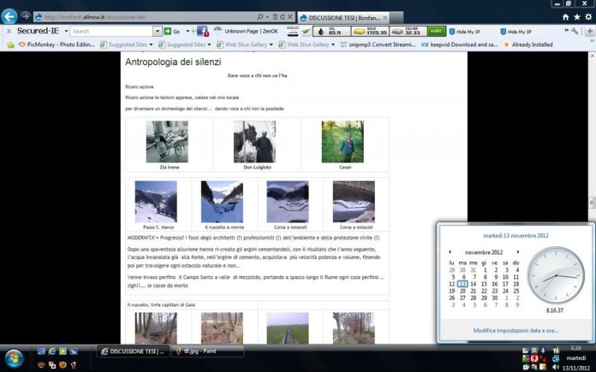This screenshot has height=372, width=596.
Task: Open the PicMonkey favorites bookmark
Action: (48, 45)
